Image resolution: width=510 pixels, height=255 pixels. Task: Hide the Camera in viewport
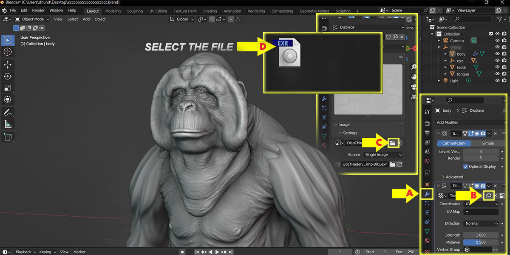497,41
